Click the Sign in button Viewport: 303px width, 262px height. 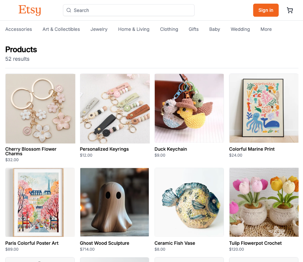(x=266, y=10)
